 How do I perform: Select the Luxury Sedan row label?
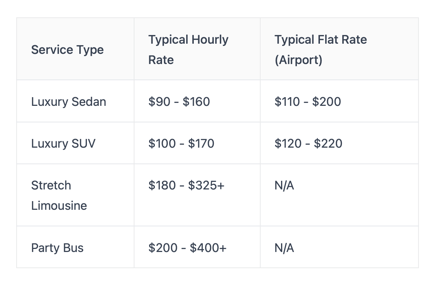(68, 102)
